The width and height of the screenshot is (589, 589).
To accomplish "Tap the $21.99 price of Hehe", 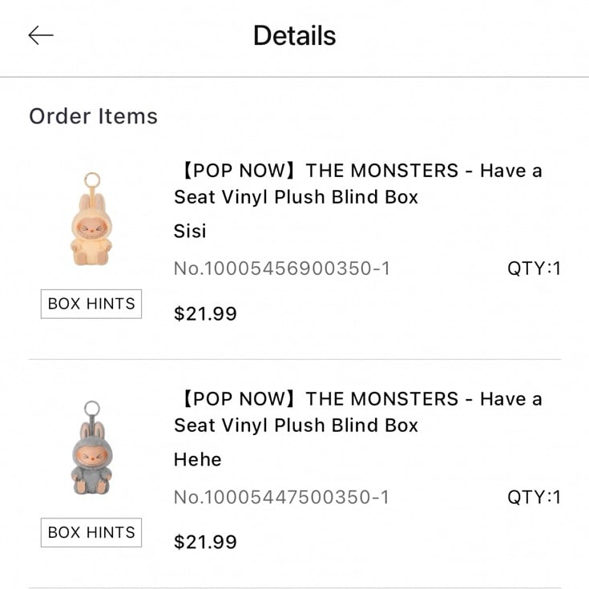I will coord(205,542).
